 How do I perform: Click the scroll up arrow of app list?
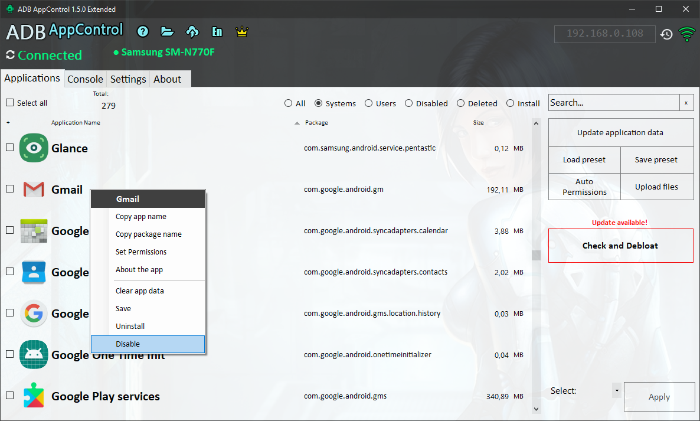tap(536, 123)
